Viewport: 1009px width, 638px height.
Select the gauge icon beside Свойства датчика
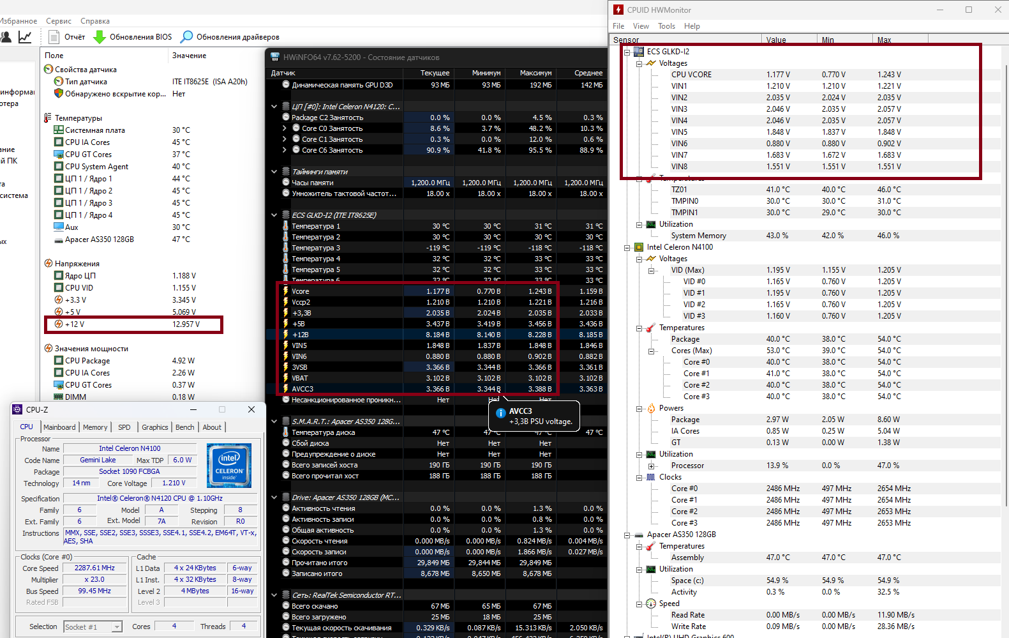49,69
